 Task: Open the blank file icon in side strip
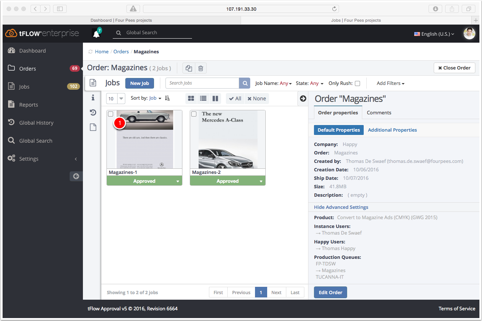pyautogui.click(x=93, y=127)
